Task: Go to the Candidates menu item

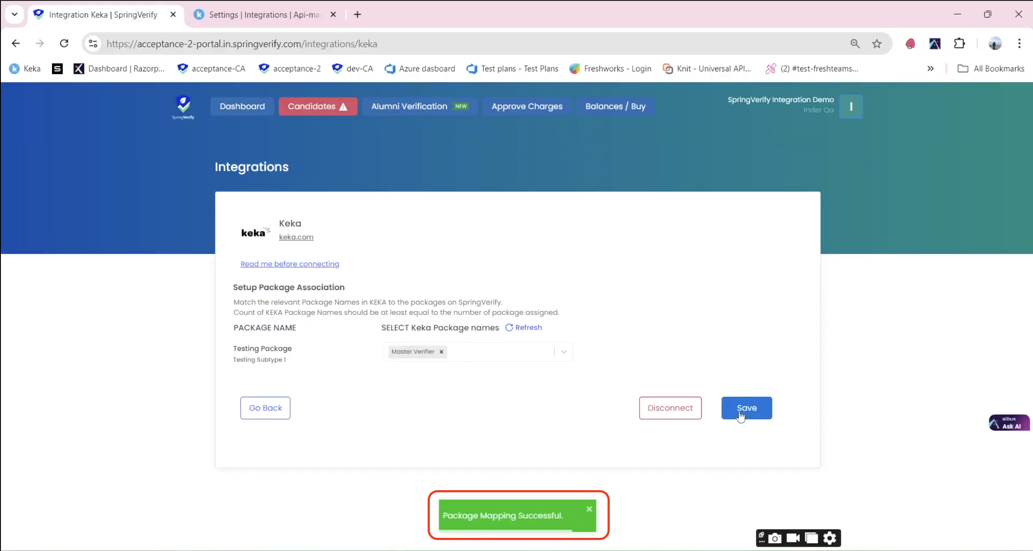Action: click(x=318, y=106)
